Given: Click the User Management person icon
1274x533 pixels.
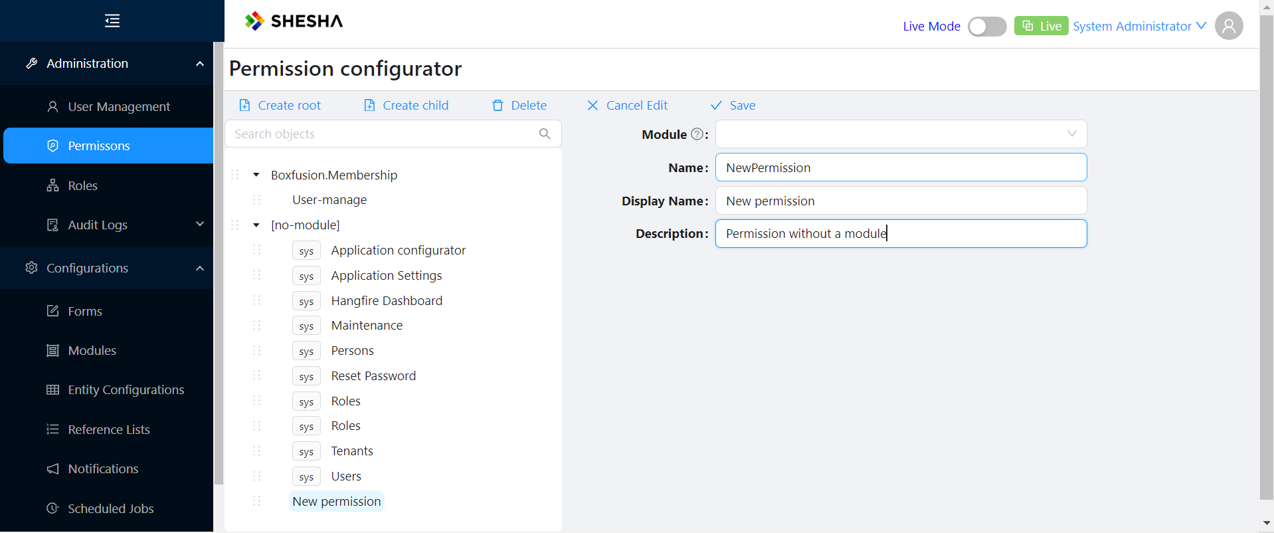Looking at the screenshot, I should click(x=53, y=106).
